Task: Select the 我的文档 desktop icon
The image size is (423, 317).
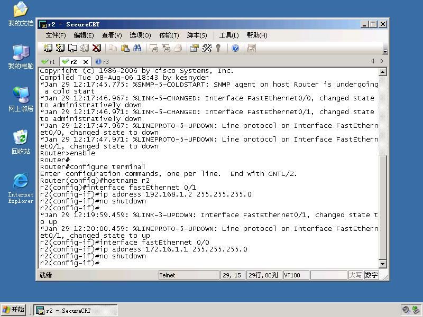Action: (x=21, y=14)
